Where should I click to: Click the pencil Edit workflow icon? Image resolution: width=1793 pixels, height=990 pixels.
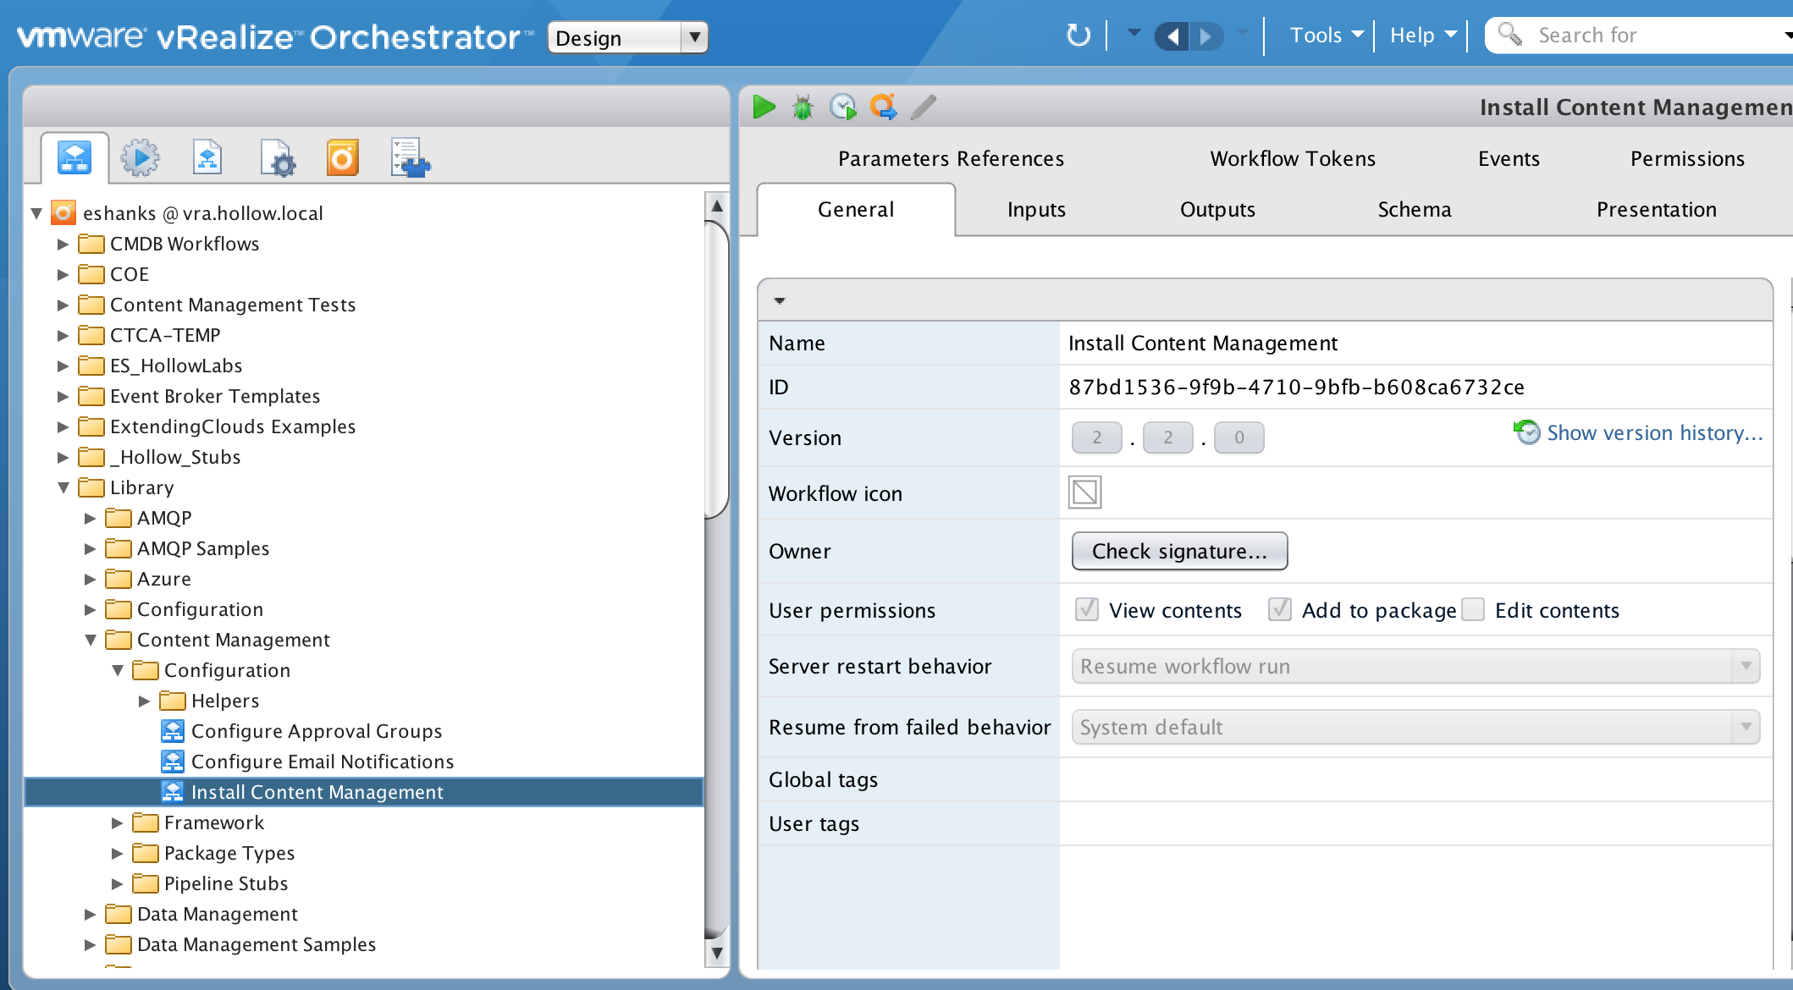pos(924,107)
